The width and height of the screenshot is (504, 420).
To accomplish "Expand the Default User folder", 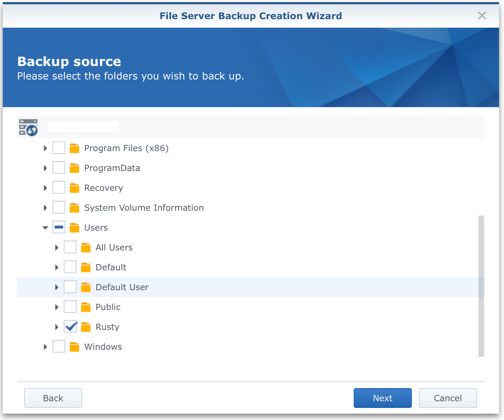I will [x=56, y=287].
